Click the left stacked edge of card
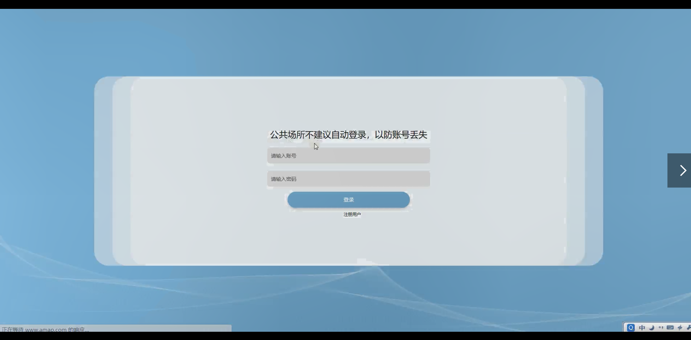The height and width of the screenshot is (340, 691). pos(103,171)
